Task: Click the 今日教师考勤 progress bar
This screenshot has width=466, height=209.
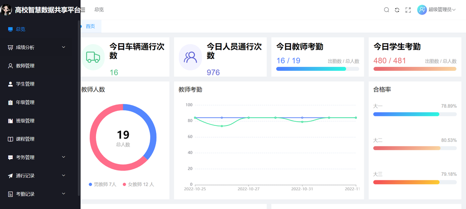Action: (317, 69)
